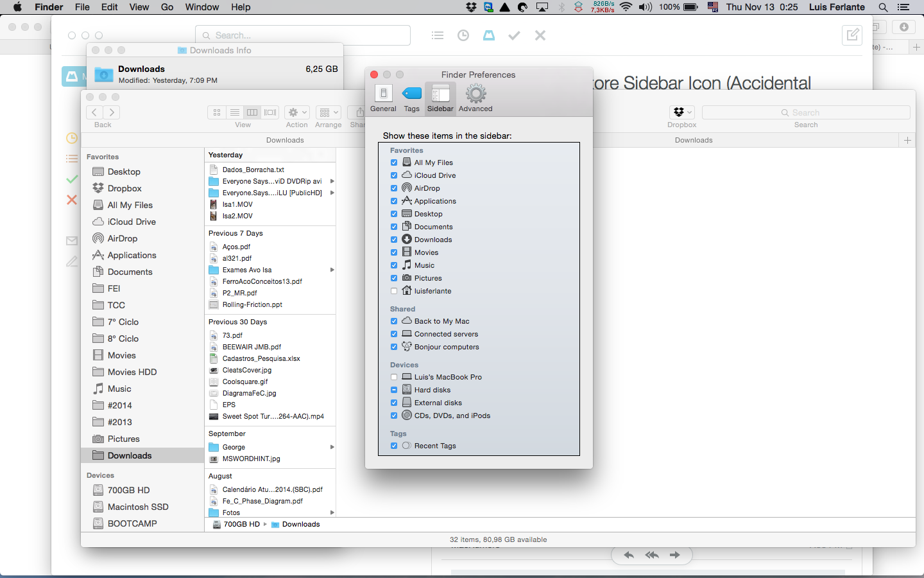Screen dimensions: 924x578
Task: Go forward in Finder window
Action: click(112, 112)
